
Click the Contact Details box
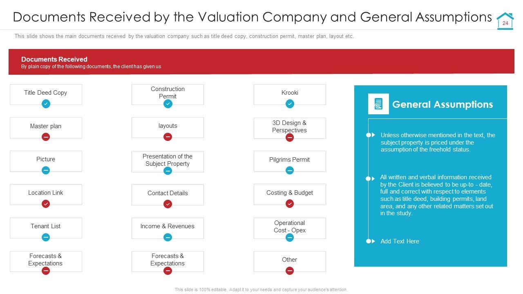(x=168, y=193)
